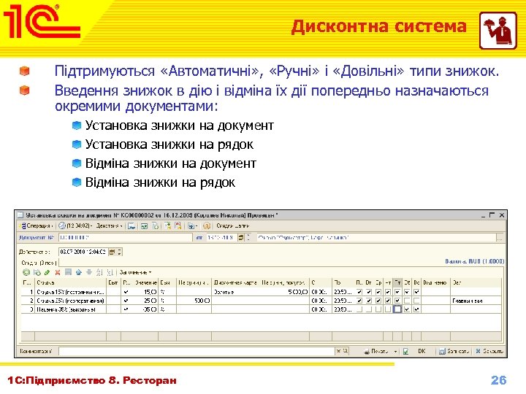Click the OK button
The width and height of the screenshot is (526, 394).
point(422,351)
